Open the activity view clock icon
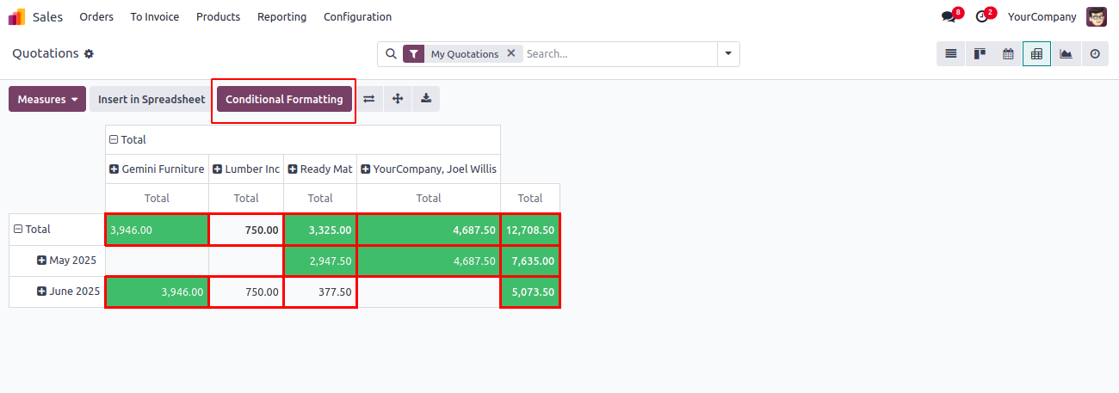Screen dimensions: 1119x393 click(x=1095, y=53)
